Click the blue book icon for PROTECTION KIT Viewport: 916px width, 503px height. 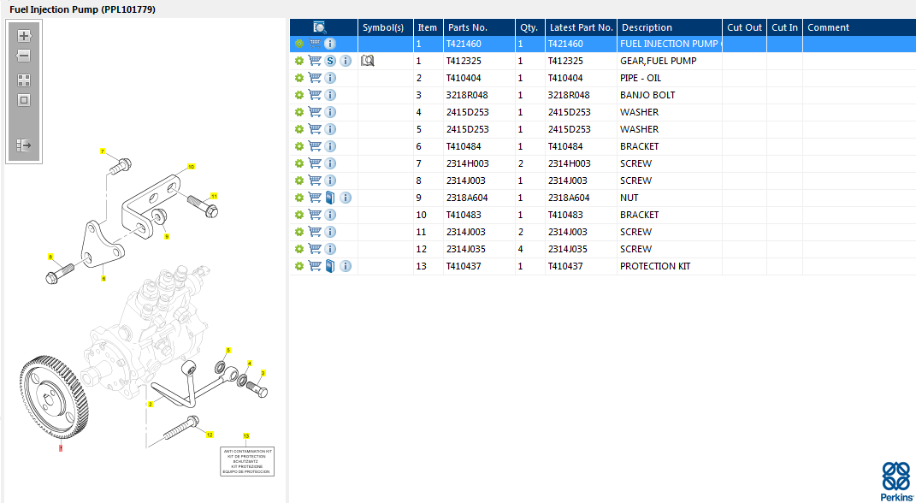tap(330, 266)
